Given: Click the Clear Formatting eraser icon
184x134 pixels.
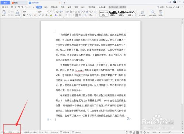Looking at the screenshot, I should tap(57, 12).
